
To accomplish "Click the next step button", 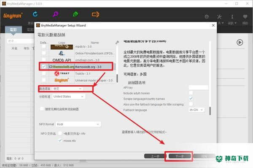I will pyautogui.click(x=180, y=156).
